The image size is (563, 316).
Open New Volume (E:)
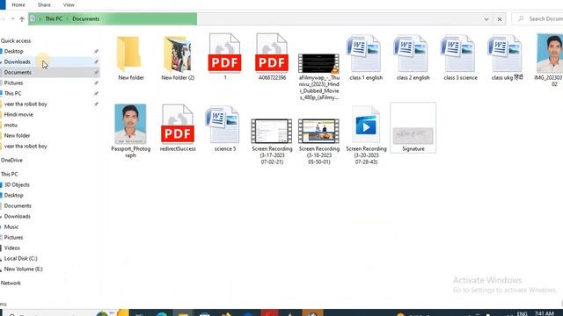(24, 269)
